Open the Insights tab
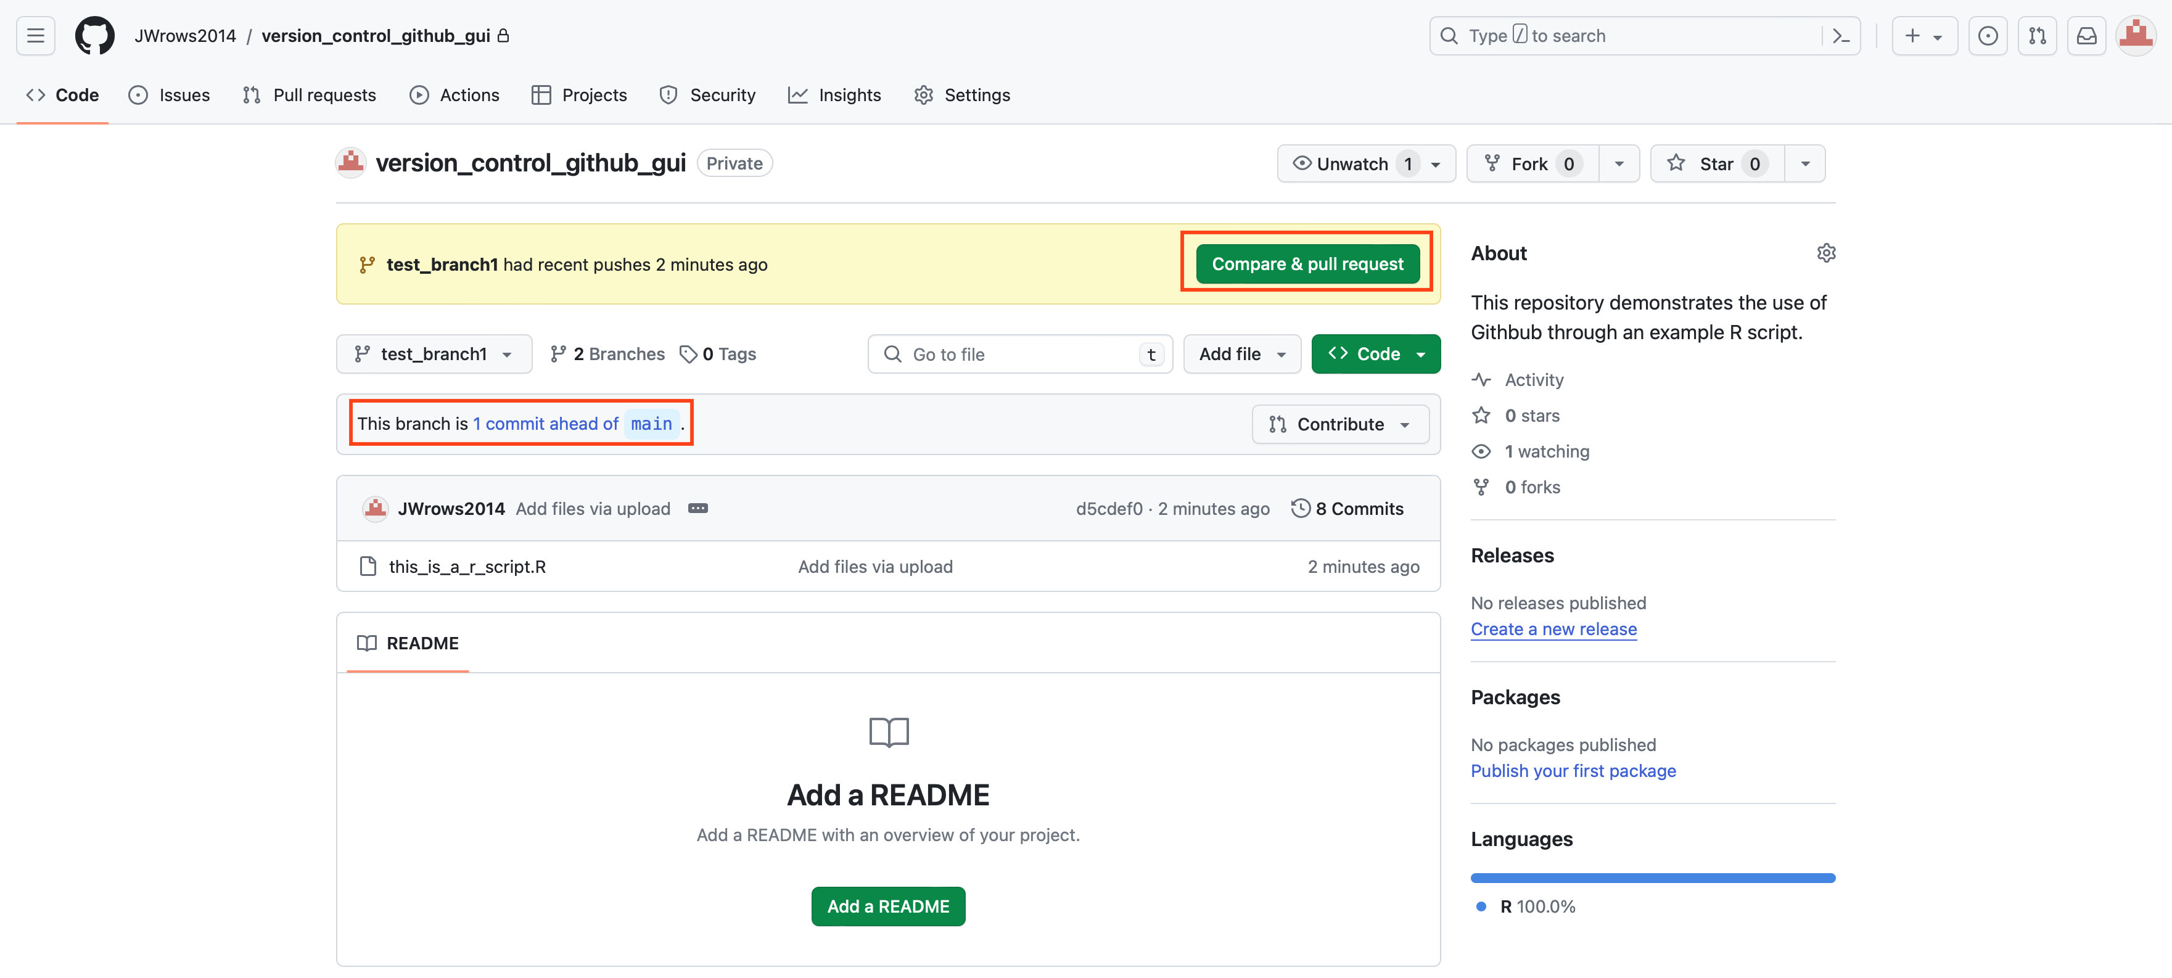Viewport: 2172px width, 978px height. (x=834, y=95)
